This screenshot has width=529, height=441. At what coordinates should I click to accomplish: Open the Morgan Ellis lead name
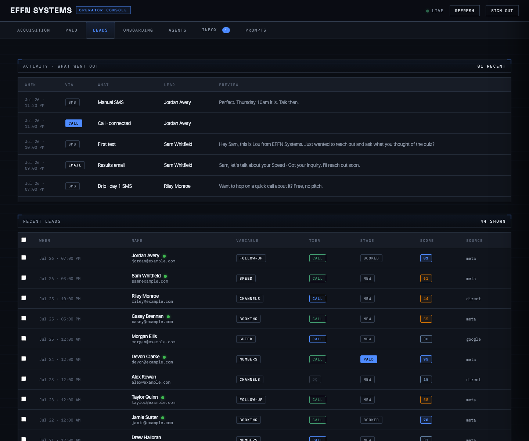(144, 336)
